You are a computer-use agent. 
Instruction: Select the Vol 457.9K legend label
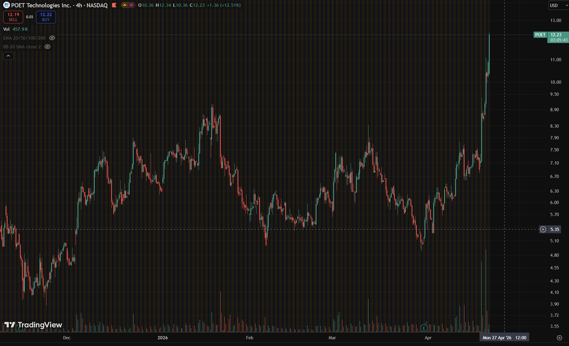pyautogui.click(x=16, y=29)
